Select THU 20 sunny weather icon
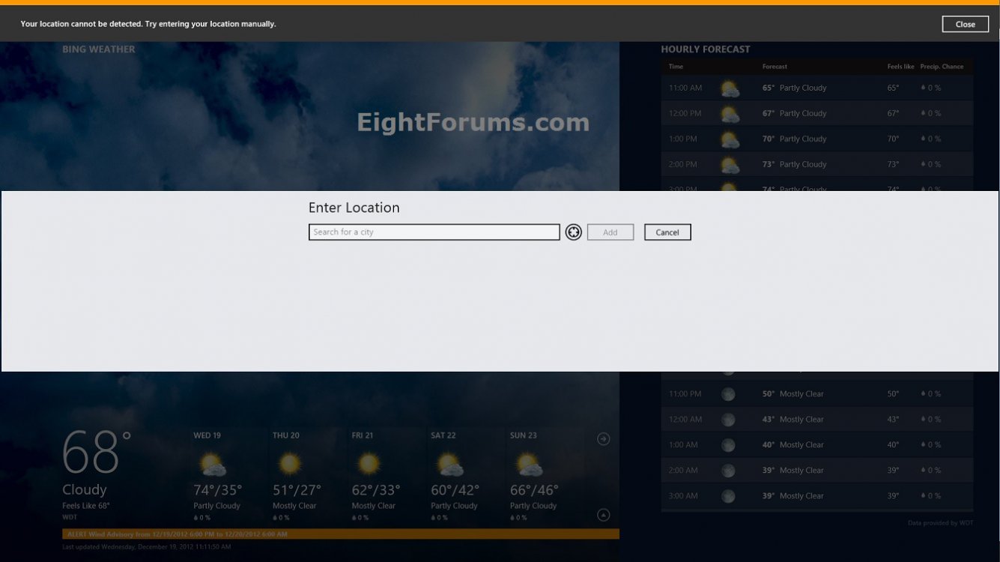Viewport: 1000px width, 562px height. [290, 465]
